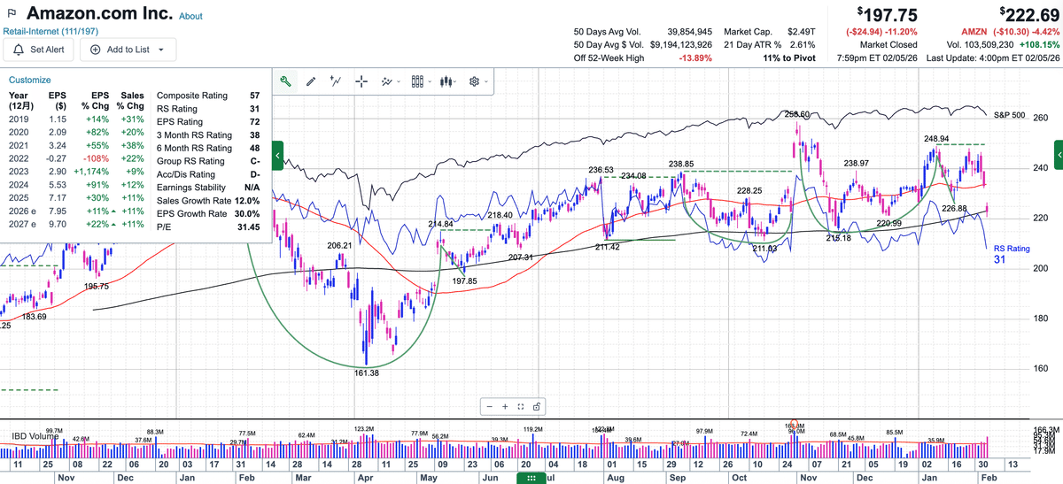Viewport: 1063px width, 484px height.
Task: Select the green wrench tool icon
Action: (285, 81)
